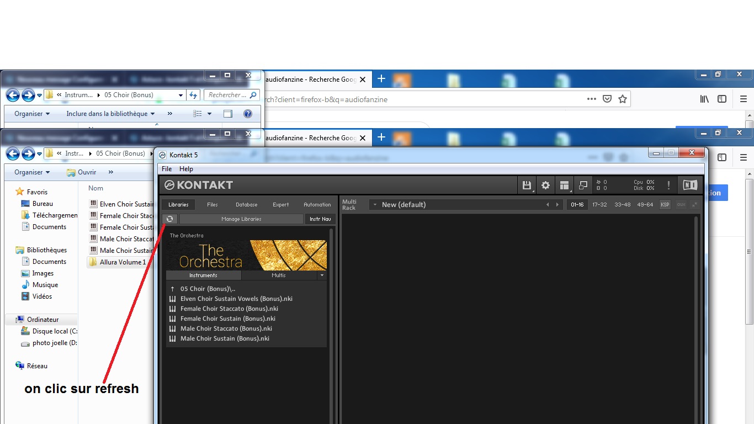Click the Kontakt library browser scrollbar
Image resolution: width=754 pixels, height=424 pixels.
(x=332, y=326)
